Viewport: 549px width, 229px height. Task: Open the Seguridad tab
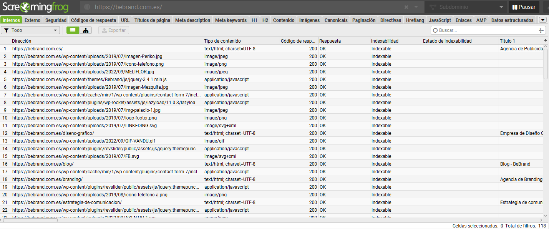pos(56,20)
